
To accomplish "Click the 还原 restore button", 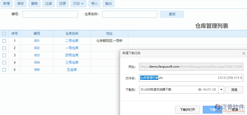I will coord(62,4).
